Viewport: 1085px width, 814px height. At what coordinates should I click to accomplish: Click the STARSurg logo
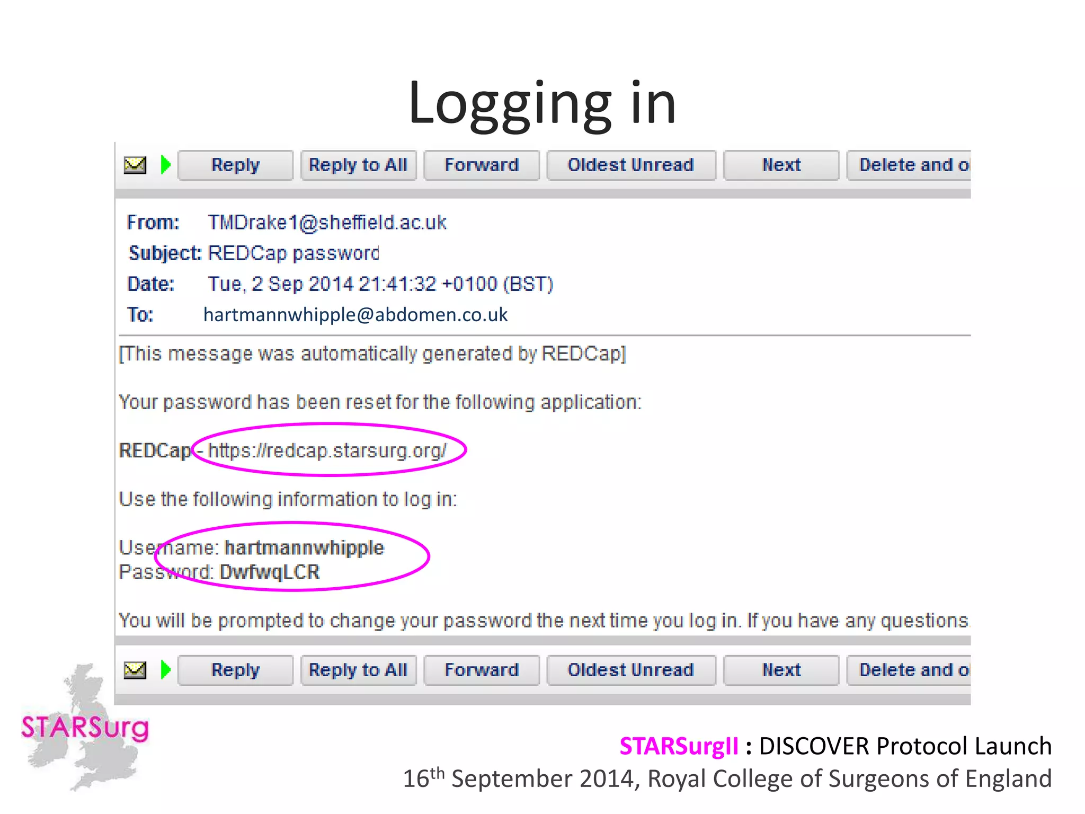(x=85, y=727)
